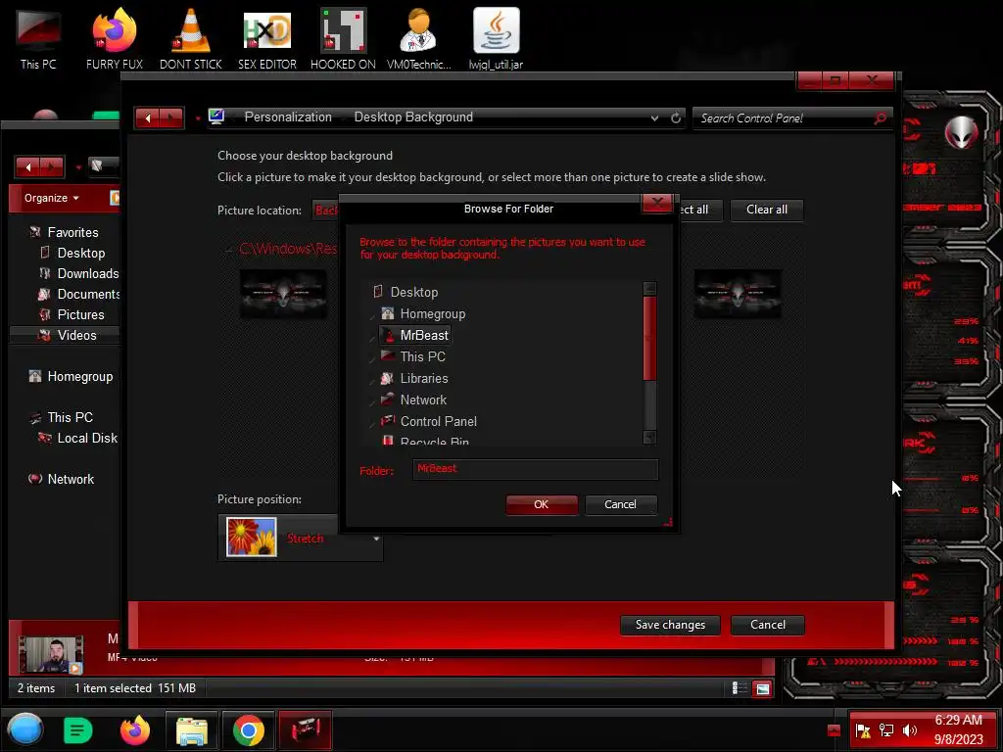Click Cancel in Browse For Folder

(620, 504)
